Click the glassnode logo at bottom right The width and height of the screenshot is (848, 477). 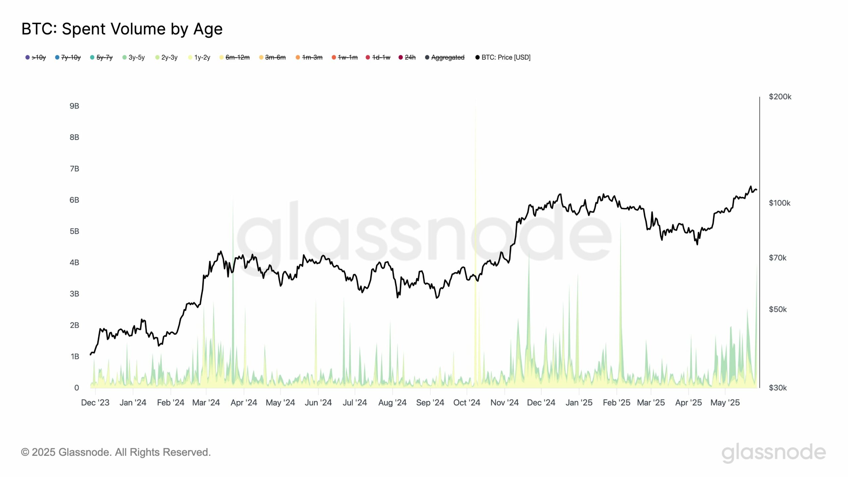[773, 453]
